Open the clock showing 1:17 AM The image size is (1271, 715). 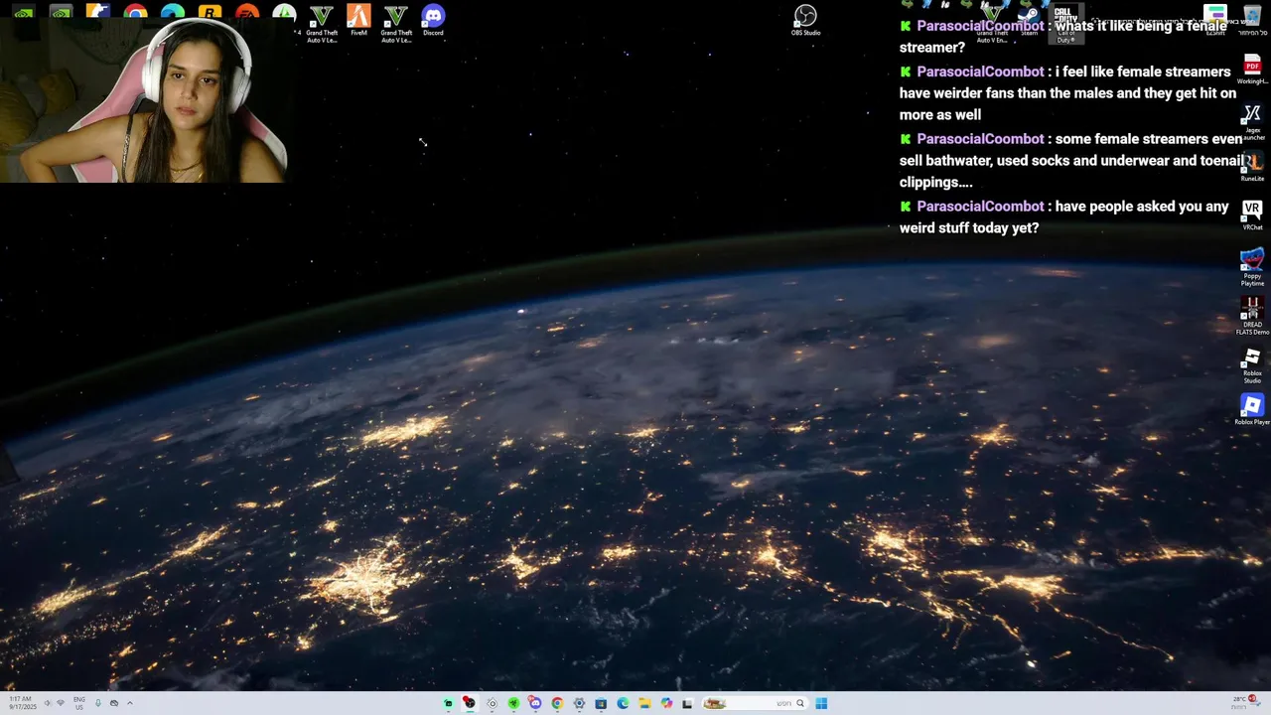tap(23, 703)
